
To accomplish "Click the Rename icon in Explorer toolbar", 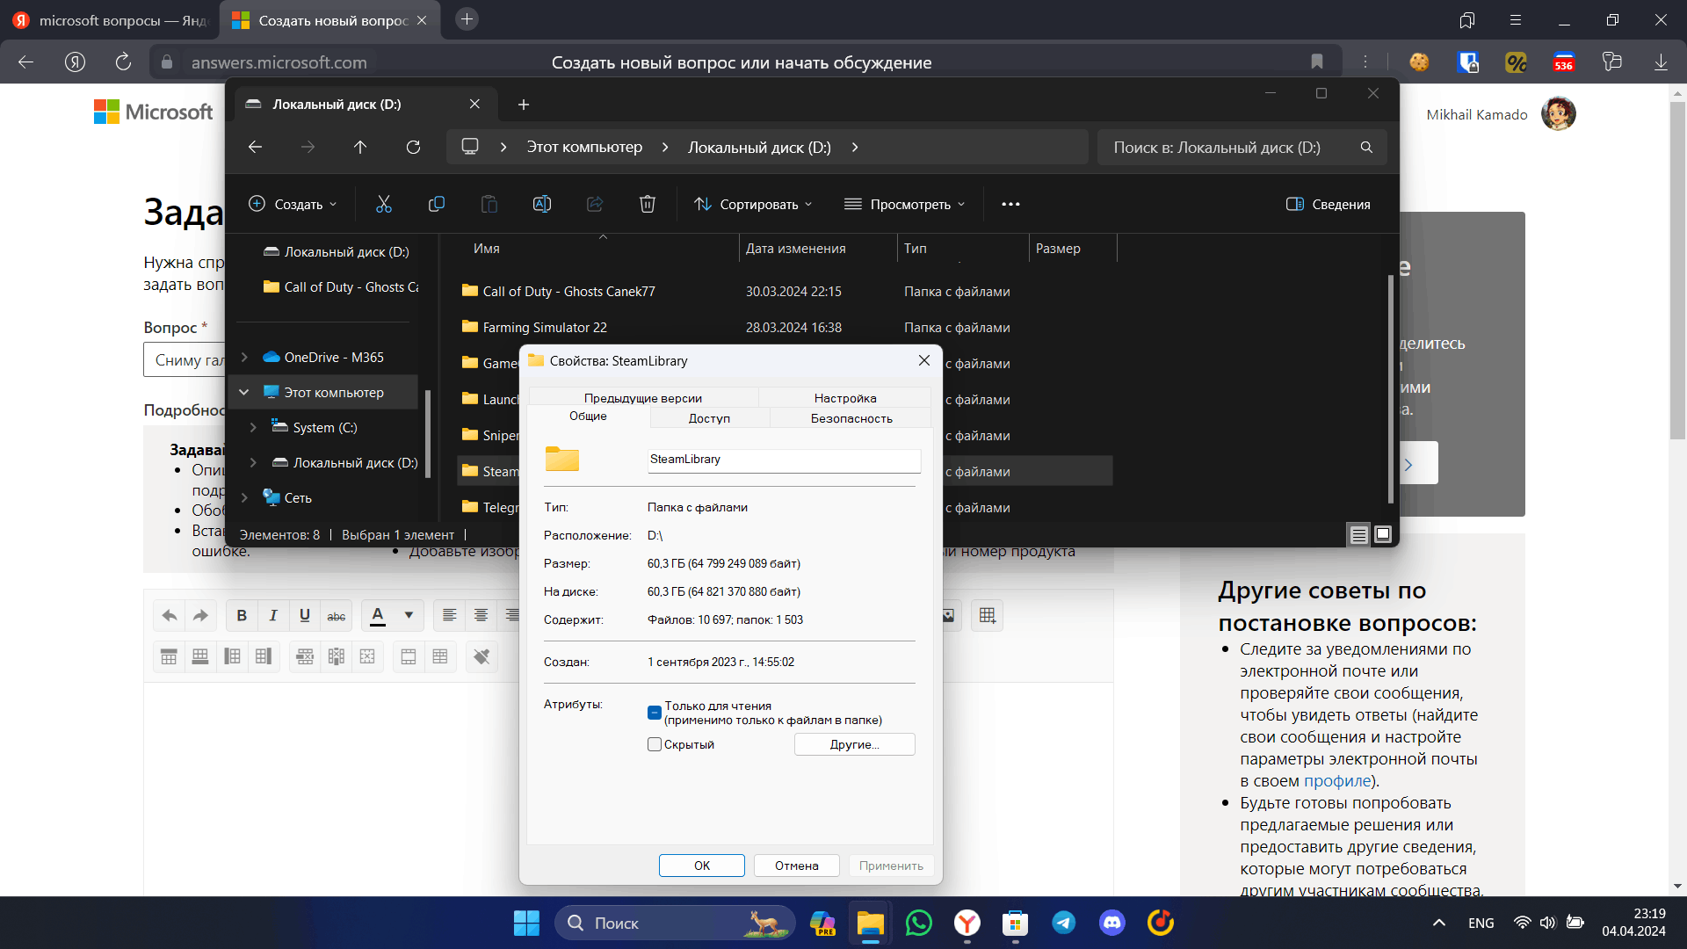I will pos(542,204).
